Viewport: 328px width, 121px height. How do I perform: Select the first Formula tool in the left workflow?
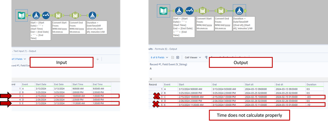[x=36, y=15]
